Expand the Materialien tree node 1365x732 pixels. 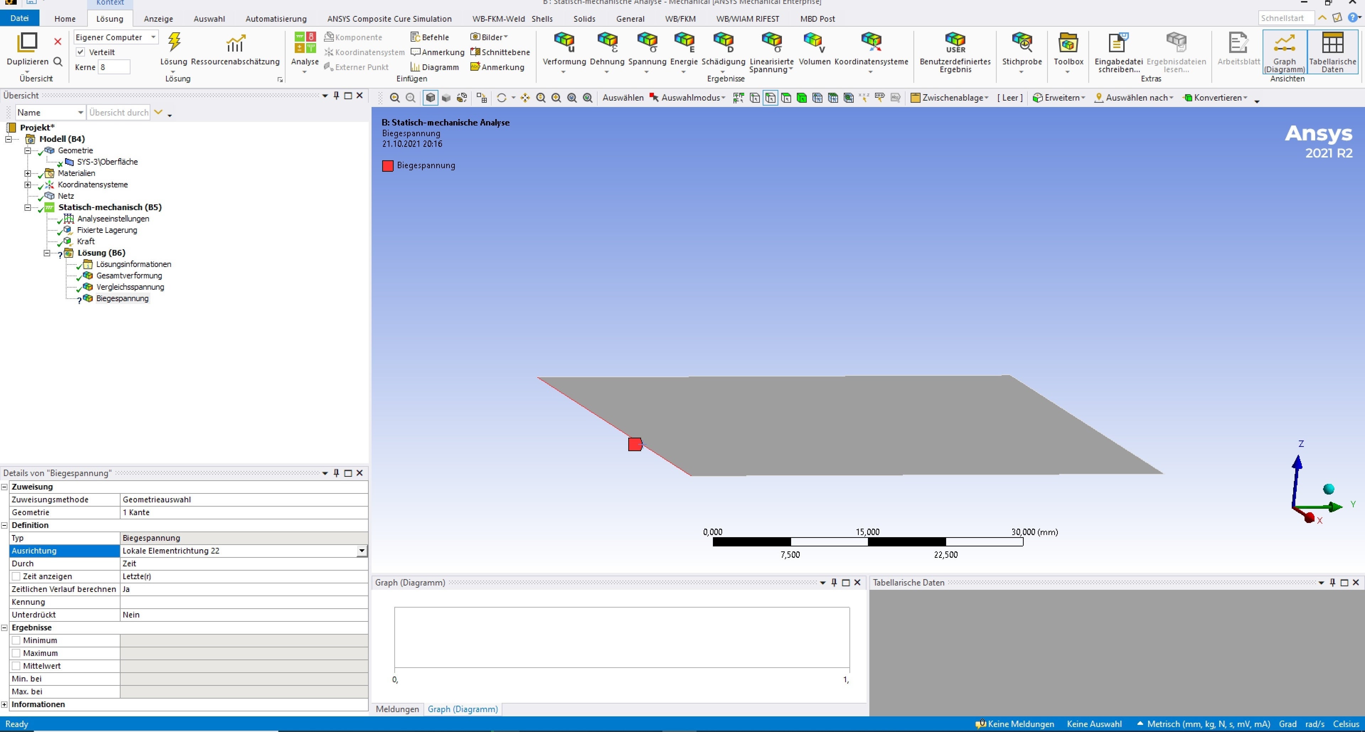click(27, 173)
